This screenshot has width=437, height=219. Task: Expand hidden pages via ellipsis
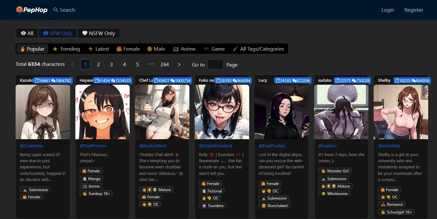150,64
